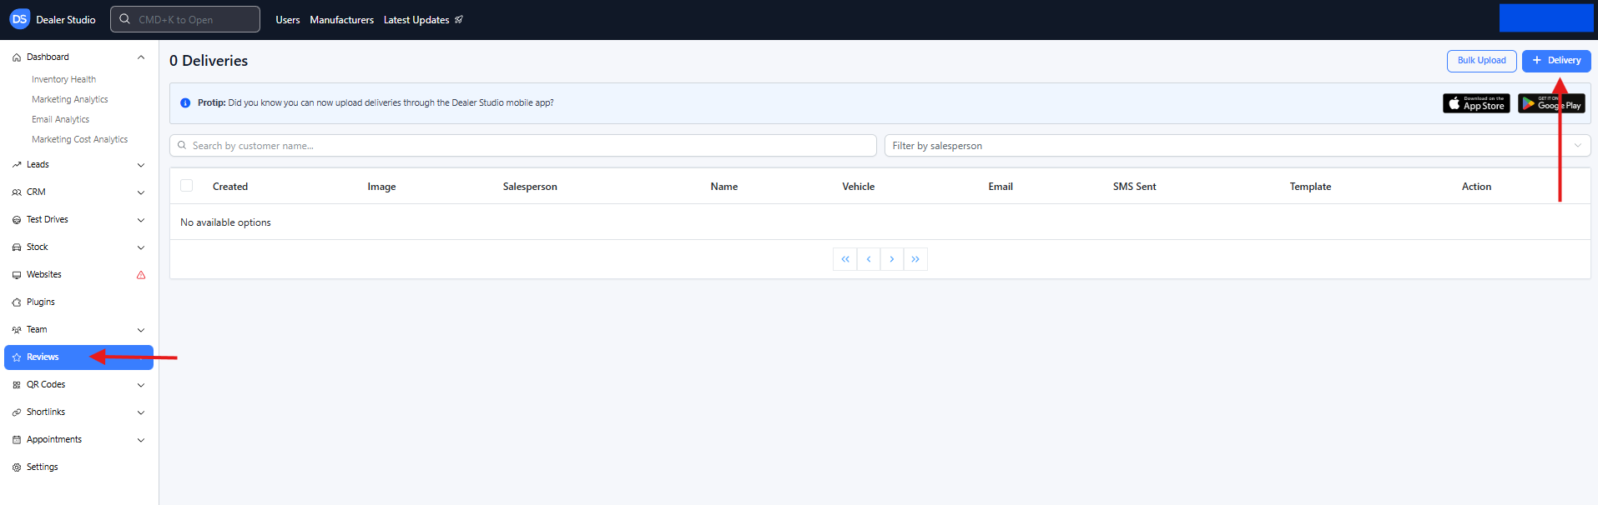The image size is (1598, 505).
Task: Click the Team members icon
Action: pyautogui.click(x=17, y=330)
